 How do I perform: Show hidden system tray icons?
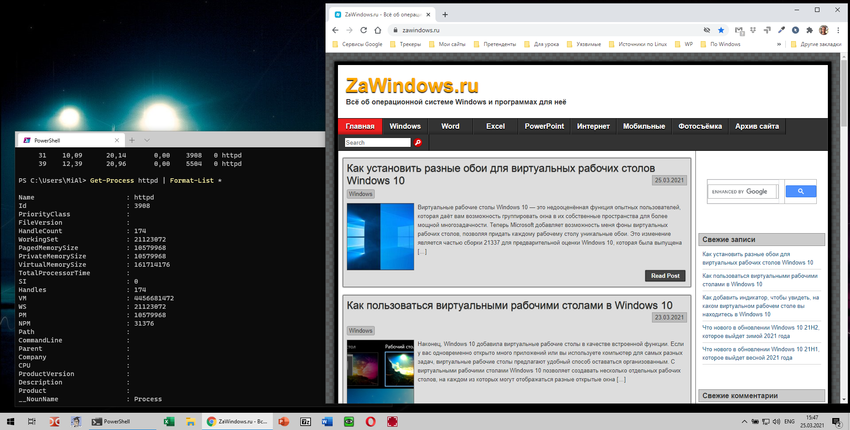(x=744, y=422)
